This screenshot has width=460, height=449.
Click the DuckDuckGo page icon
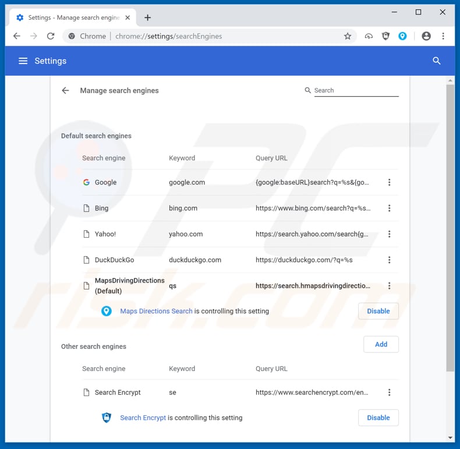click(86, 260)
